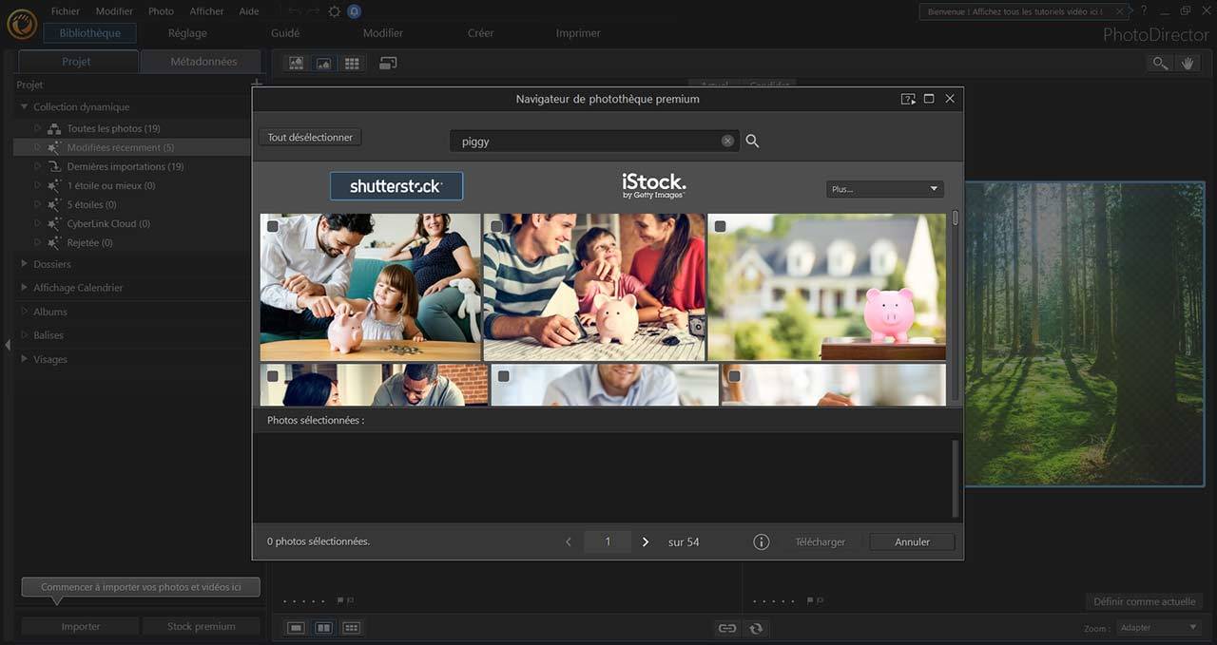The height and width of the screenshot is (645, 1217).
Task: Check the second-row first photo checkbox
Action: pyautogui.click(x=273, y=376)
